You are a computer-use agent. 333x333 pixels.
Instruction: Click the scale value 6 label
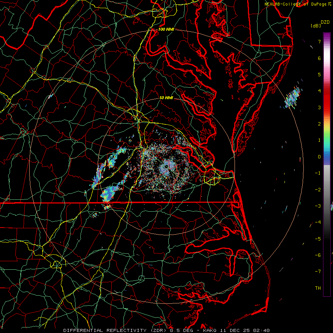click(x=319, y=58)
